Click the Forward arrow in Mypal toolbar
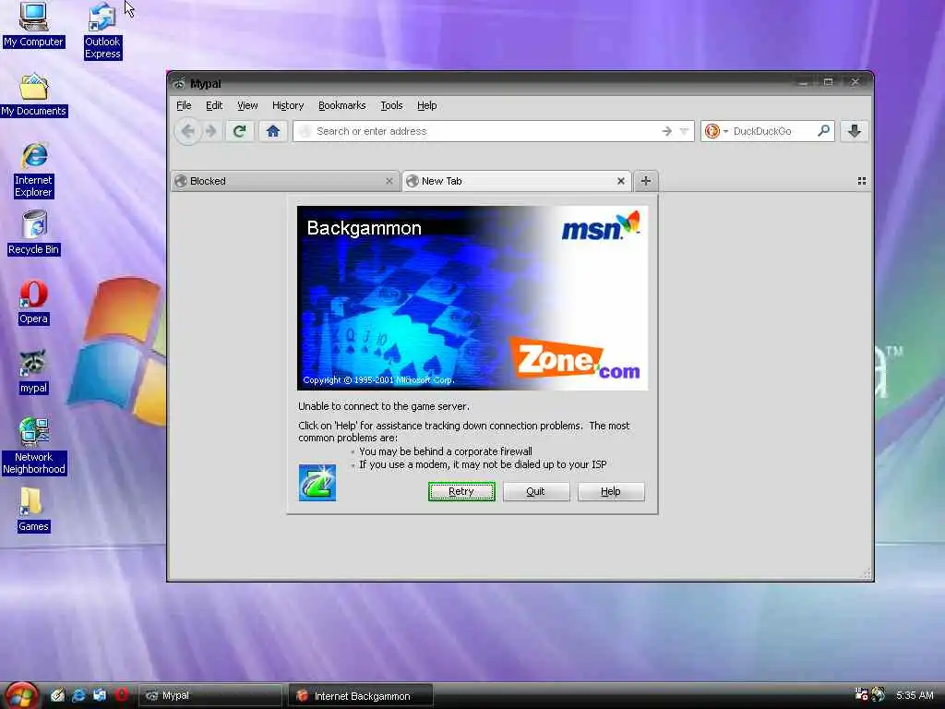This screenshot has width=945, height=709. click(211, 131)
